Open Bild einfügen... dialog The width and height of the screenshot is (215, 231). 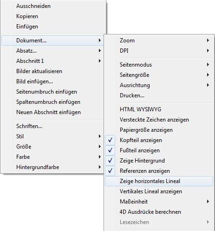tap(52, 82)
